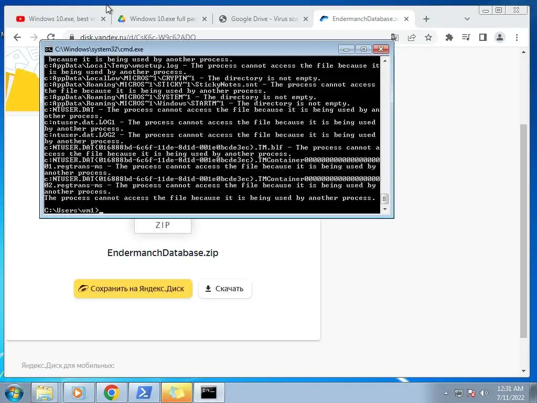Screen dimensions: 537x403
Task: Open Action Center flag tray icon
Action: tap(471, 393)
